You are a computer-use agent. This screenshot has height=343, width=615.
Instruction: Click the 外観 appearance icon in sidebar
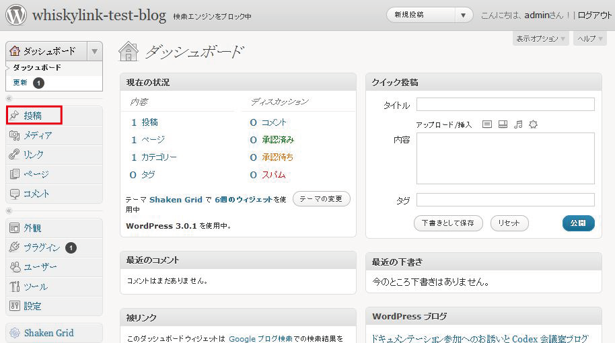[x=15, y=228]
